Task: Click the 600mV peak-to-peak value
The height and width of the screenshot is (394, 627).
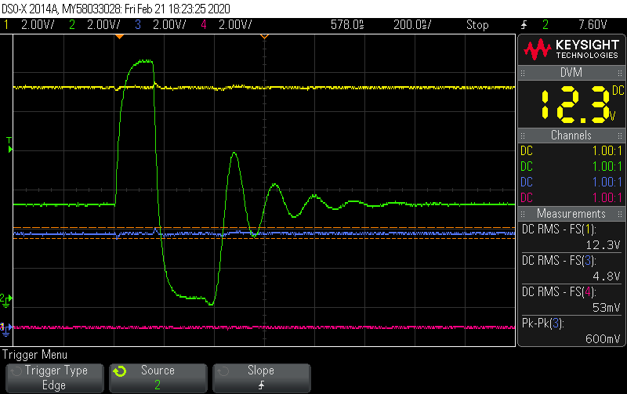Action: [603, 339]
